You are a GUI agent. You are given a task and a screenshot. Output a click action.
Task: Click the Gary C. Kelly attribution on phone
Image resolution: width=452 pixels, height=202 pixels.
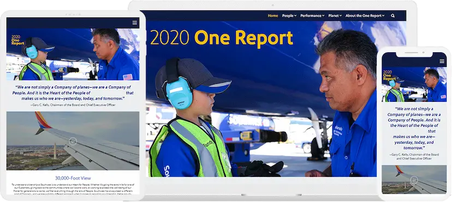pos(414,156)
